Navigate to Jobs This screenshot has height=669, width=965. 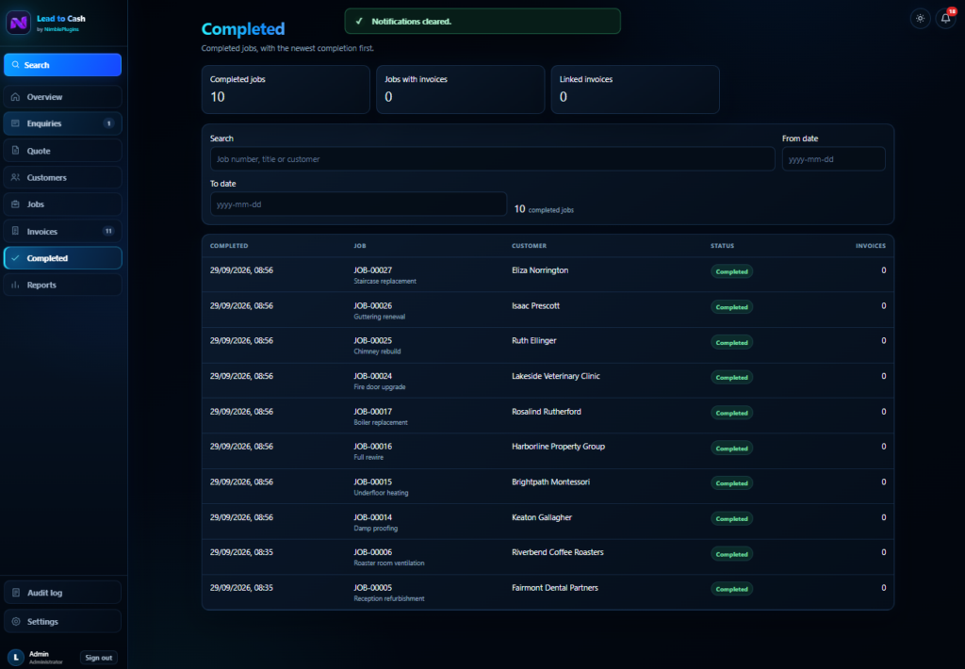63,204
